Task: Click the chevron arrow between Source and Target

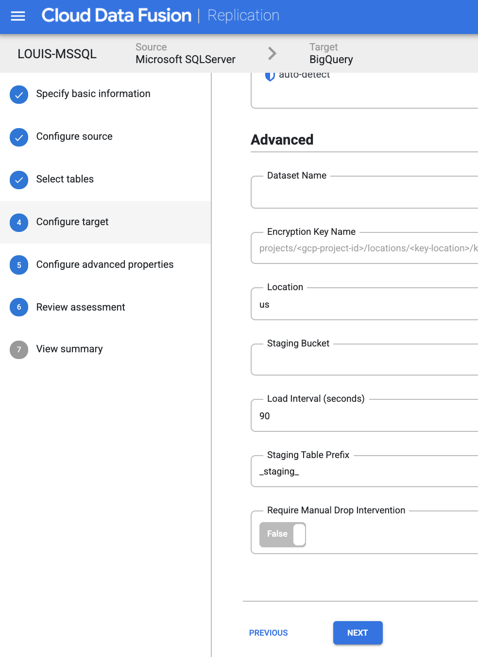Action: [273, 53]
